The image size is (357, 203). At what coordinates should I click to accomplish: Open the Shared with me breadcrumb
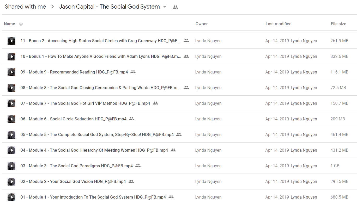click(25, 7)
